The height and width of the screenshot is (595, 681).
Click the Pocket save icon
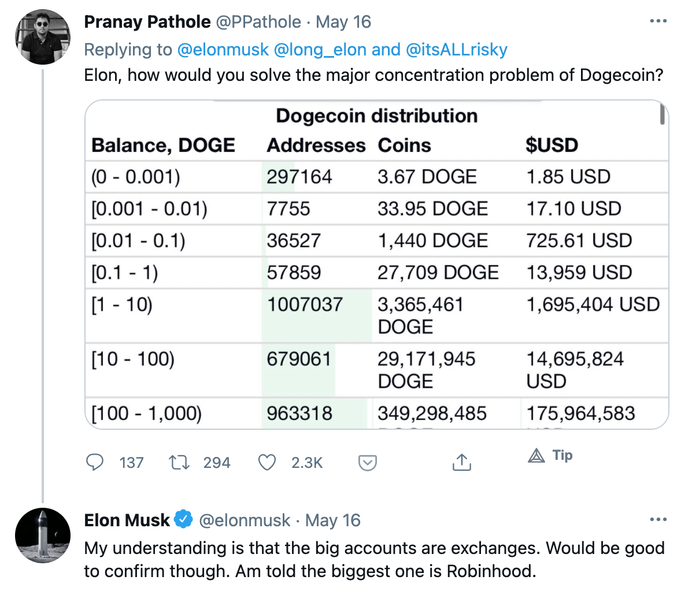point(368,462)
